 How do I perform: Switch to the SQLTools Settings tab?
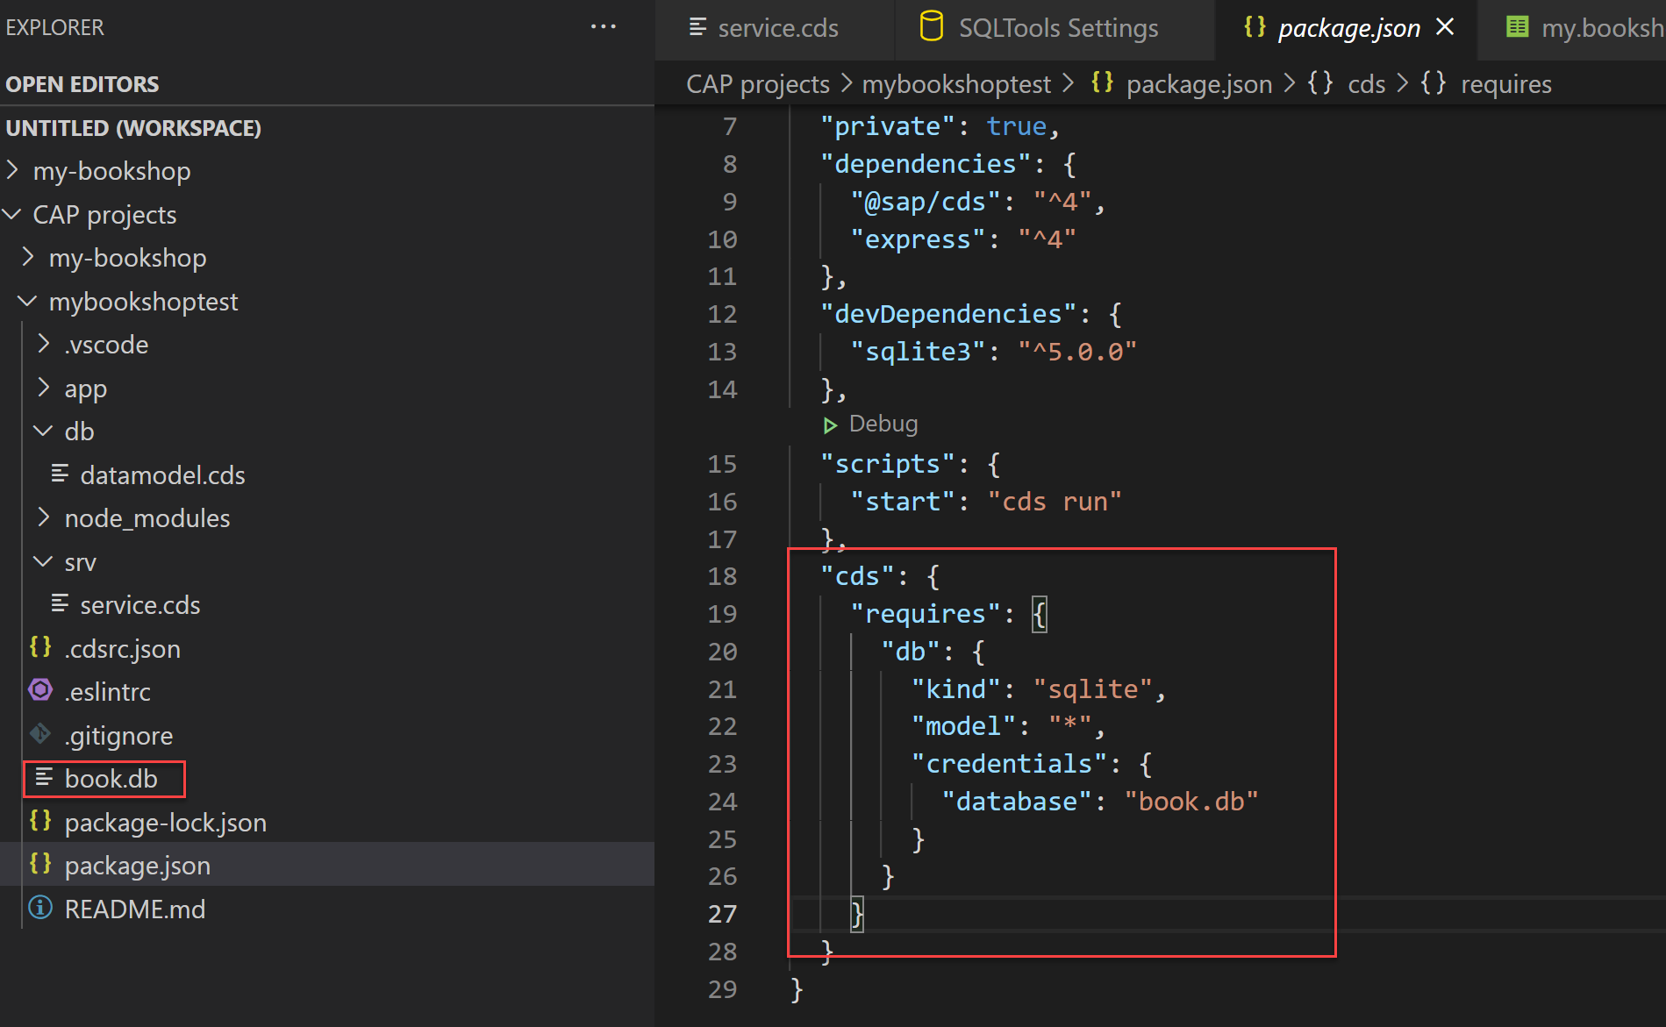pyautogui.click(x=1039, y=28)
